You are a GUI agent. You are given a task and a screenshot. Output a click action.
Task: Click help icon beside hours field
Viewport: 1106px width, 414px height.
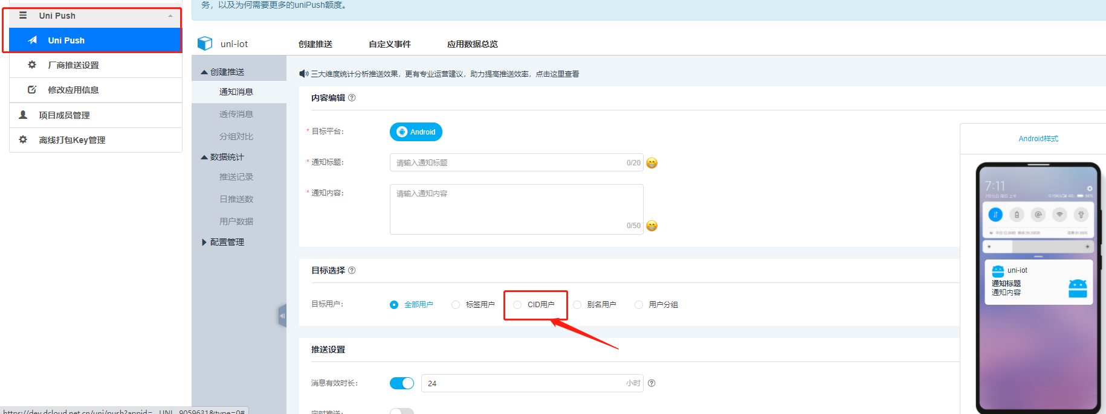652,383
